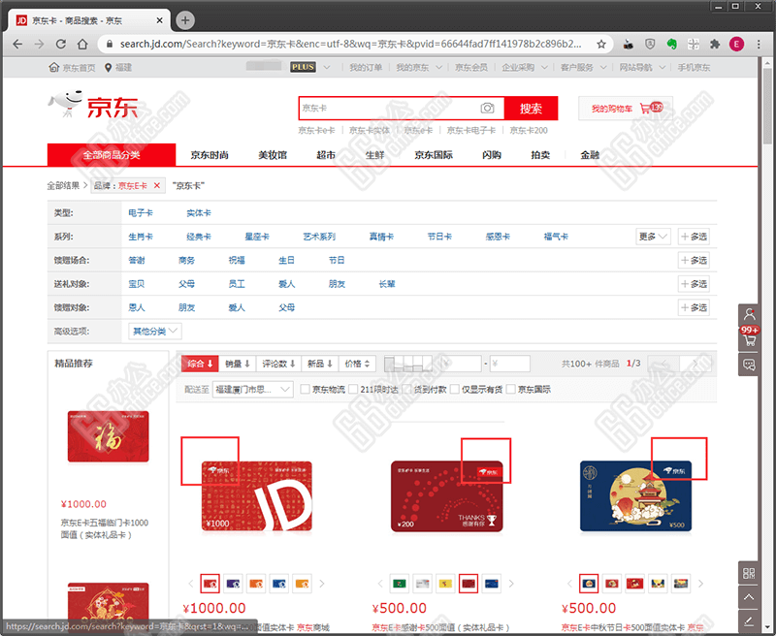This screenshot has width=776, height=636.
Task: Open 京东时尚 navigation item
Action: (210, 155)
